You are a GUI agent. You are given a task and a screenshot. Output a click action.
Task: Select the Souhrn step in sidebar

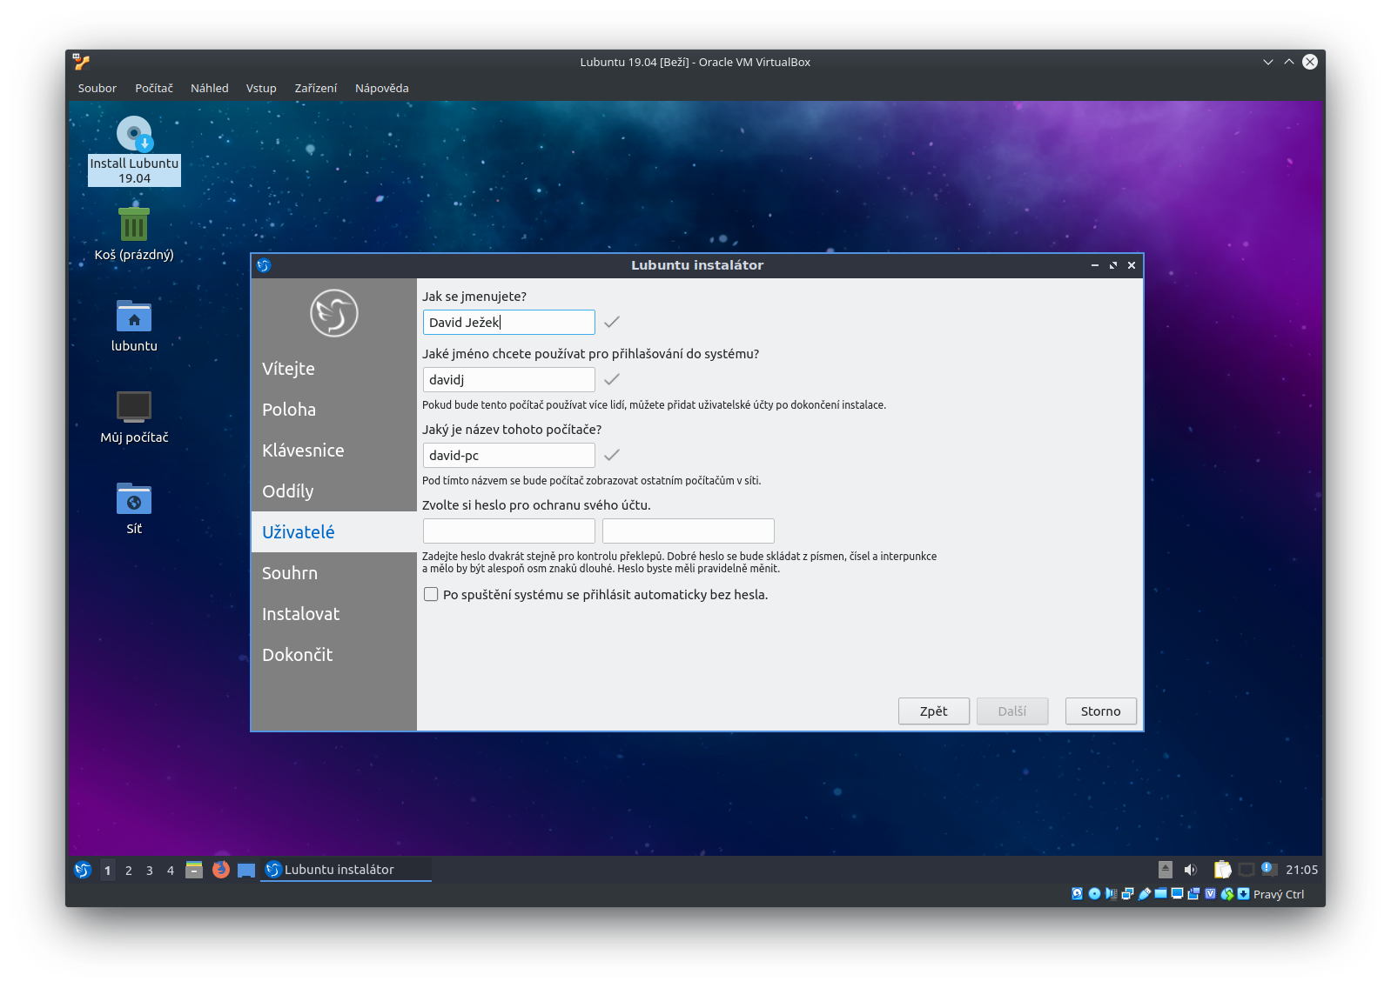(334, 573)
